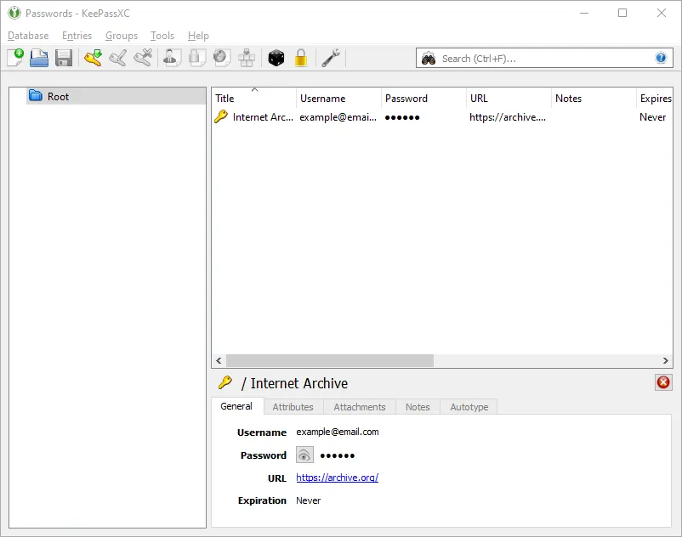Switch to the Notes tab
The image size is (682, 537).
(x=418, y=407)
